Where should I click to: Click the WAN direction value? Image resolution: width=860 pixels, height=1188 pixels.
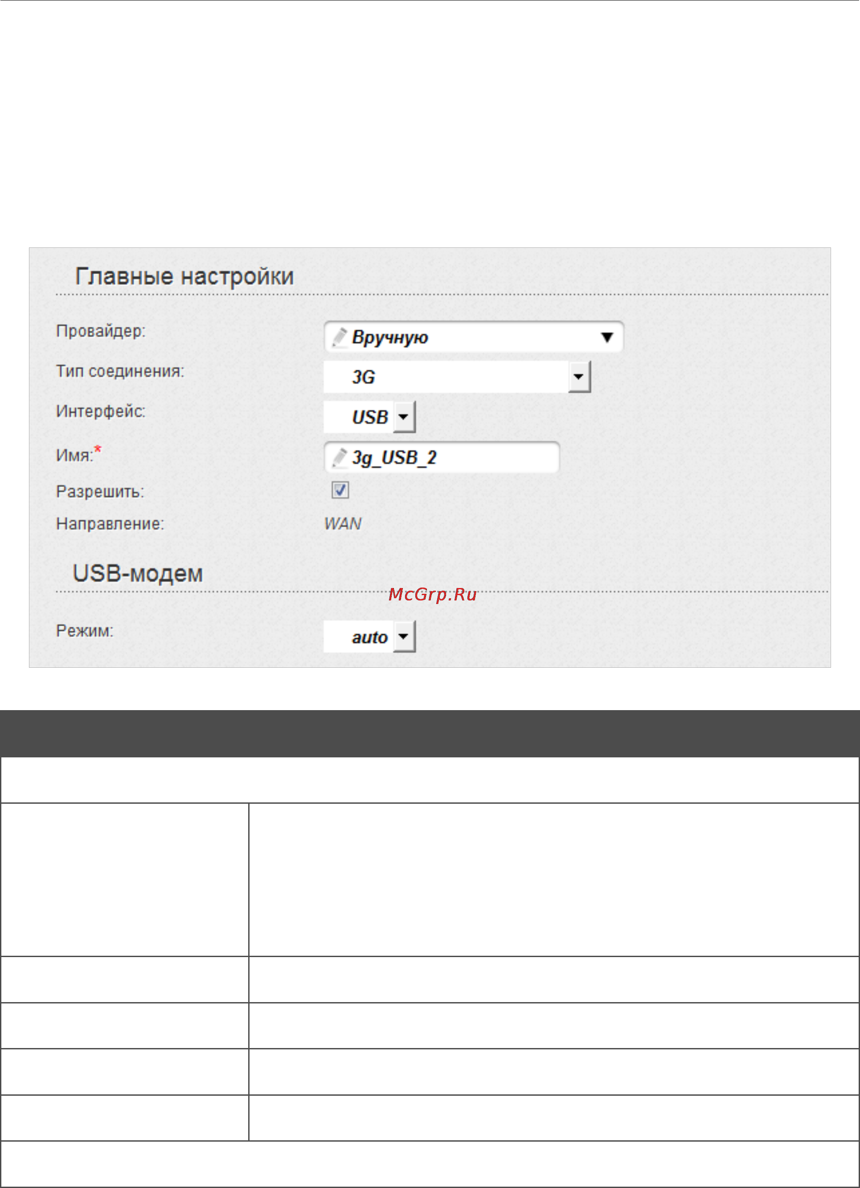tap(343, 524)
